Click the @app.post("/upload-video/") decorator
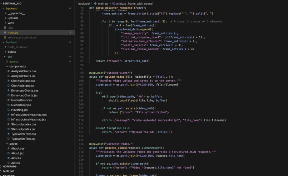 [110, 73]
